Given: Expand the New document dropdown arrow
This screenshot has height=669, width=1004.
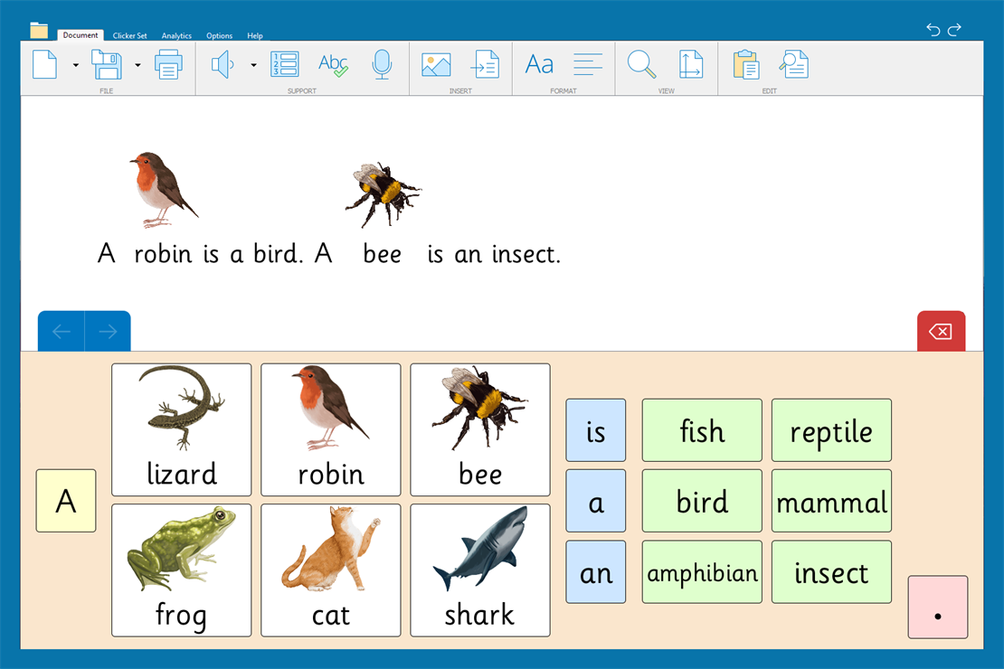Looking at the screenshot, I should 75,65.
